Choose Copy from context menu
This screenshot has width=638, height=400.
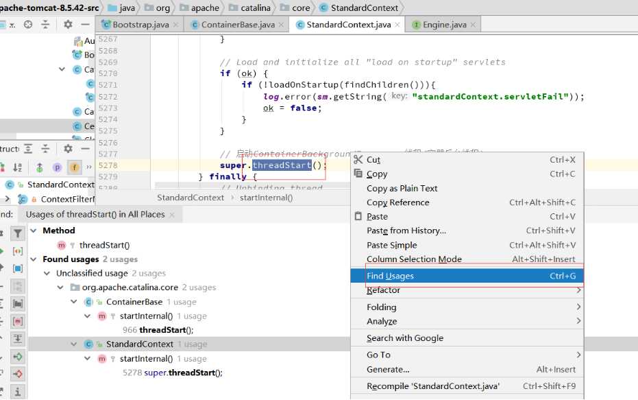point(467,174)
